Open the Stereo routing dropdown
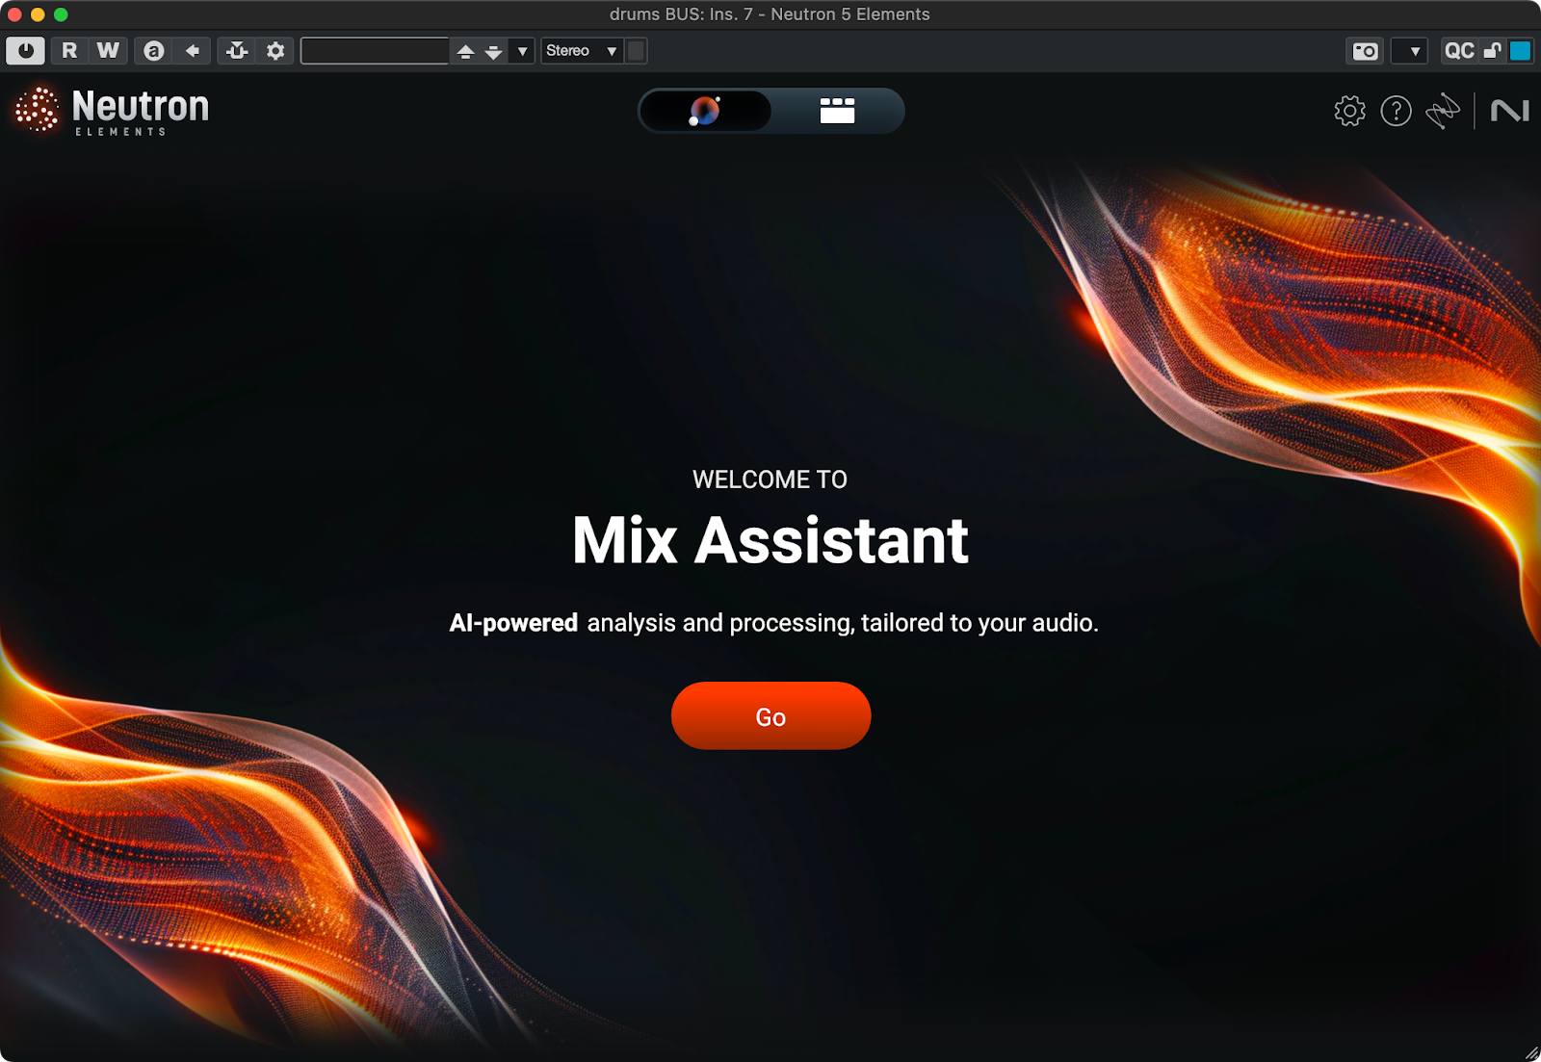This screenshot has height=1062, width=1541. (582, 51)
